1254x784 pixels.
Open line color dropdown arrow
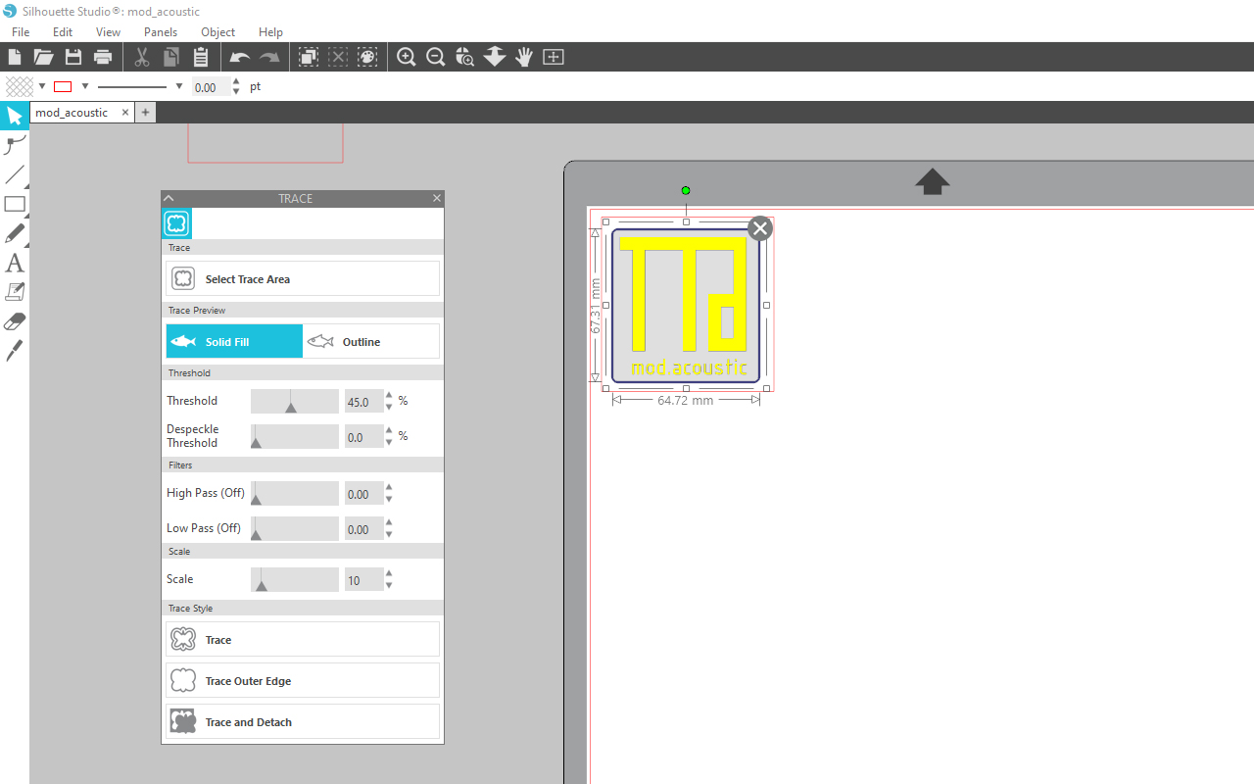pos(85,86)
